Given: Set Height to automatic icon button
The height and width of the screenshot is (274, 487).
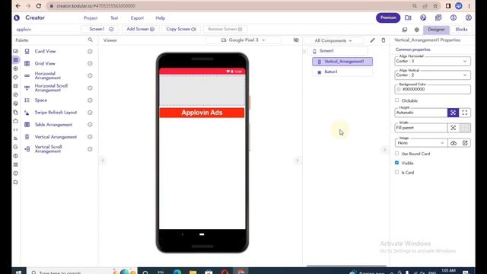Looking at the screenshot, I should 454,113.
